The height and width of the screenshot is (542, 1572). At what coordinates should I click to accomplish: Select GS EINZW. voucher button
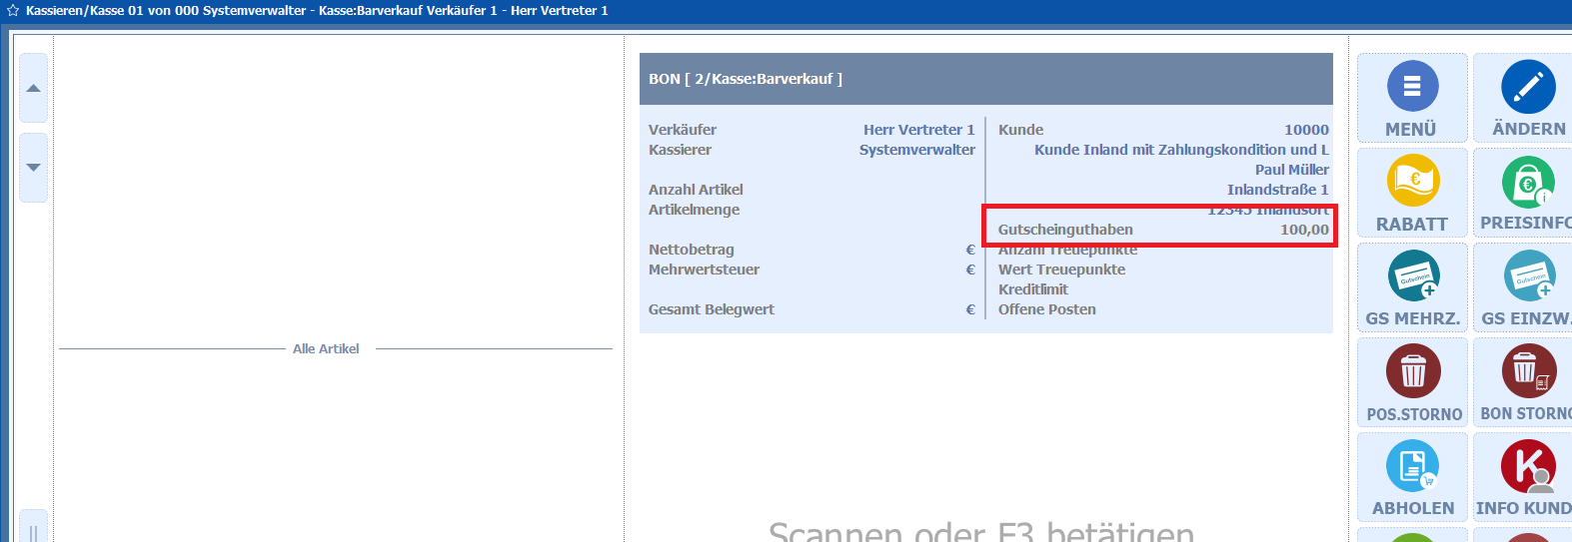(1527, 287)
